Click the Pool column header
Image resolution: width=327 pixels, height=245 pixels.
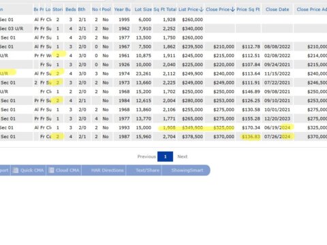(106, 10)
